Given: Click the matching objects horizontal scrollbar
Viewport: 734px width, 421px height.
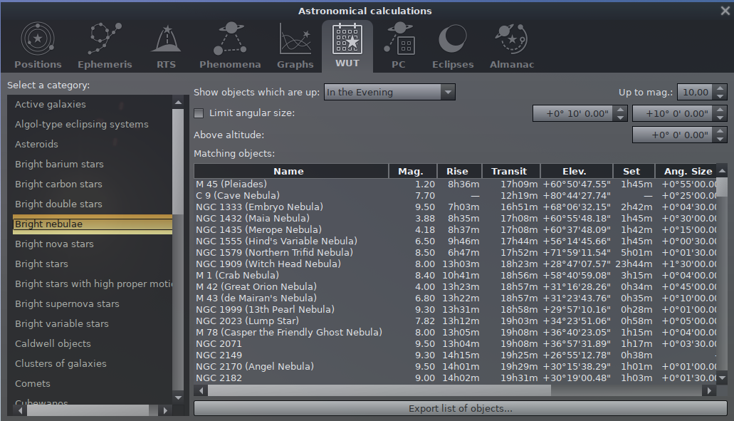Looking at the screenshot, I should pyautogui.click(x=377, y=390).
